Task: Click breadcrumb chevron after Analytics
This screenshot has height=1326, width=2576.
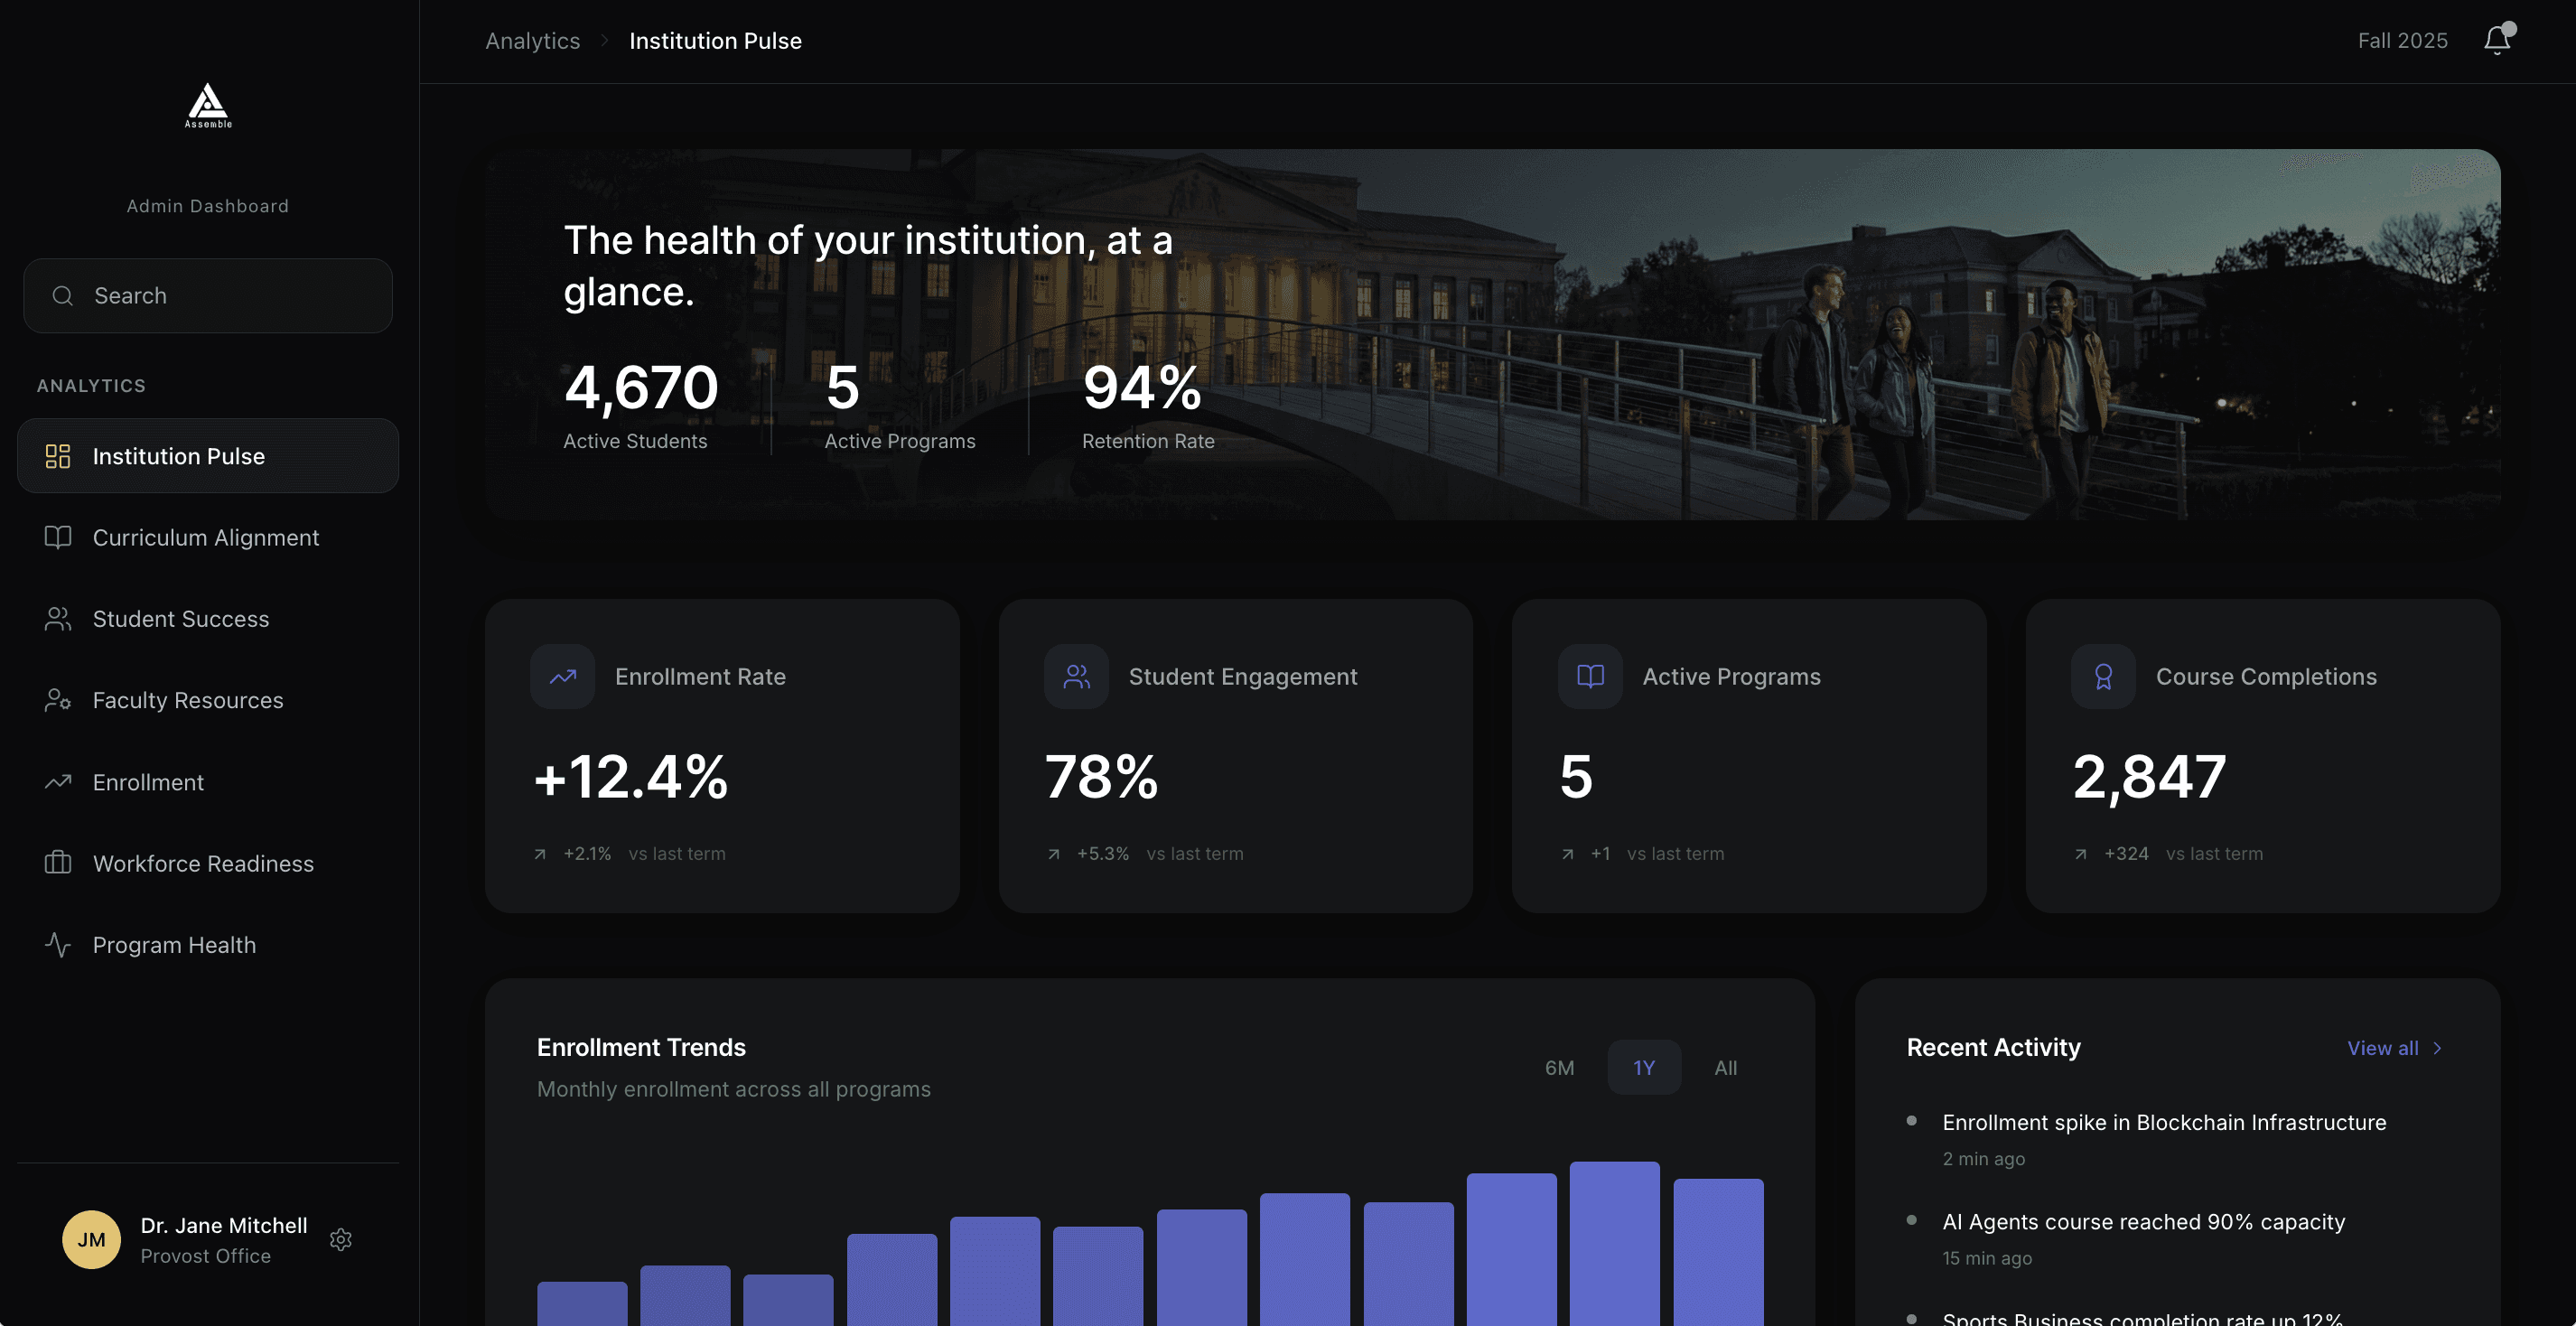Action: pos(605,41)
